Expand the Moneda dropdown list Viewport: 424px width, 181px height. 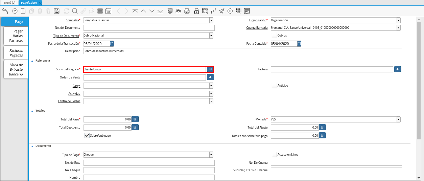click(x=399, y=119)
